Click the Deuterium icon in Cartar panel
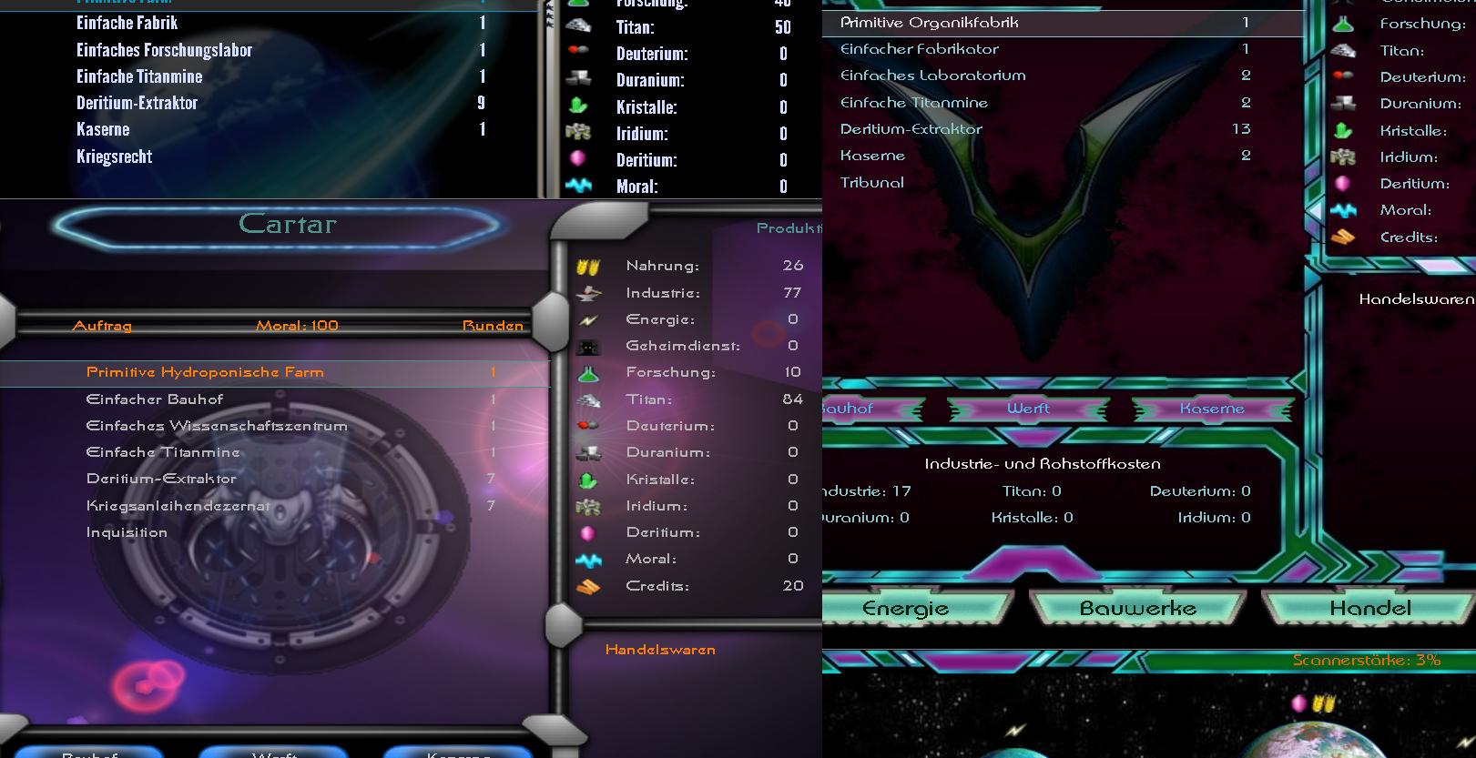 tap(588, 426)
